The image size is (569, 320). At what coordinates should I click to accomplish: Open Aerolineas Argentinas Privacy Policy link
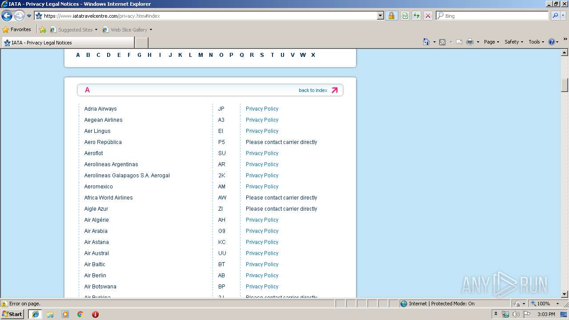262,164
